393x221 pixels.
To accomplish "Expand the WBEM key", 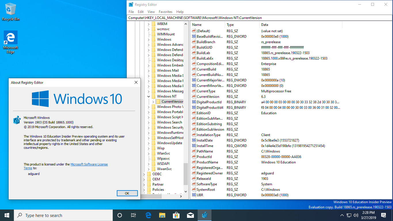I will click(149, 24).
